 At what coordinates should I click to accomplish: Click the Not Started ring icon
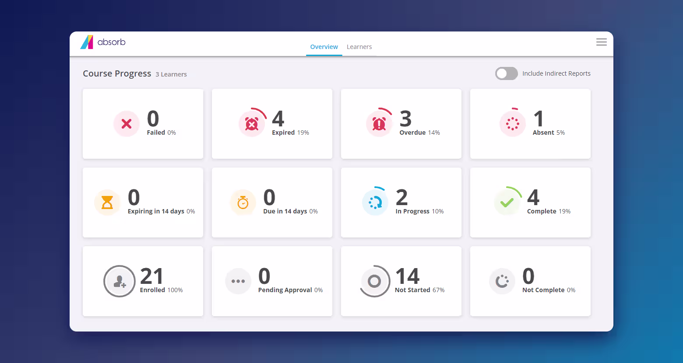pos(375,281)
